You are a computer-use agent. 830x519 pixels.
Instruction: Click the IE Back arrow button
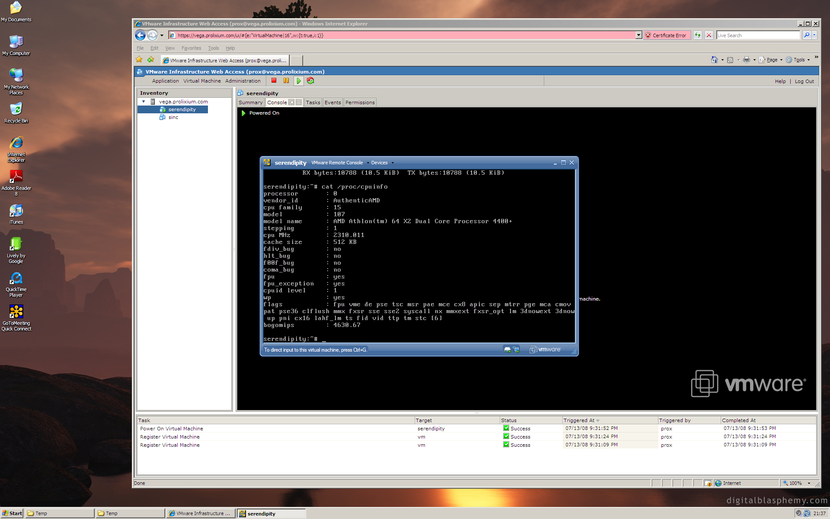point(140,35)
